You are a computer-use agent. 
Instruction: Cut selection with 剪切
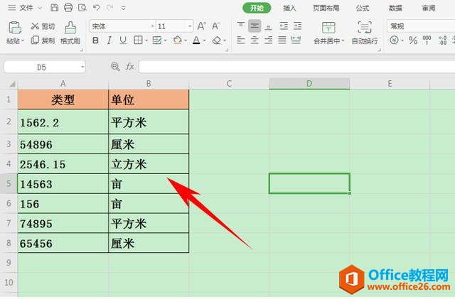tap(43, 26)
